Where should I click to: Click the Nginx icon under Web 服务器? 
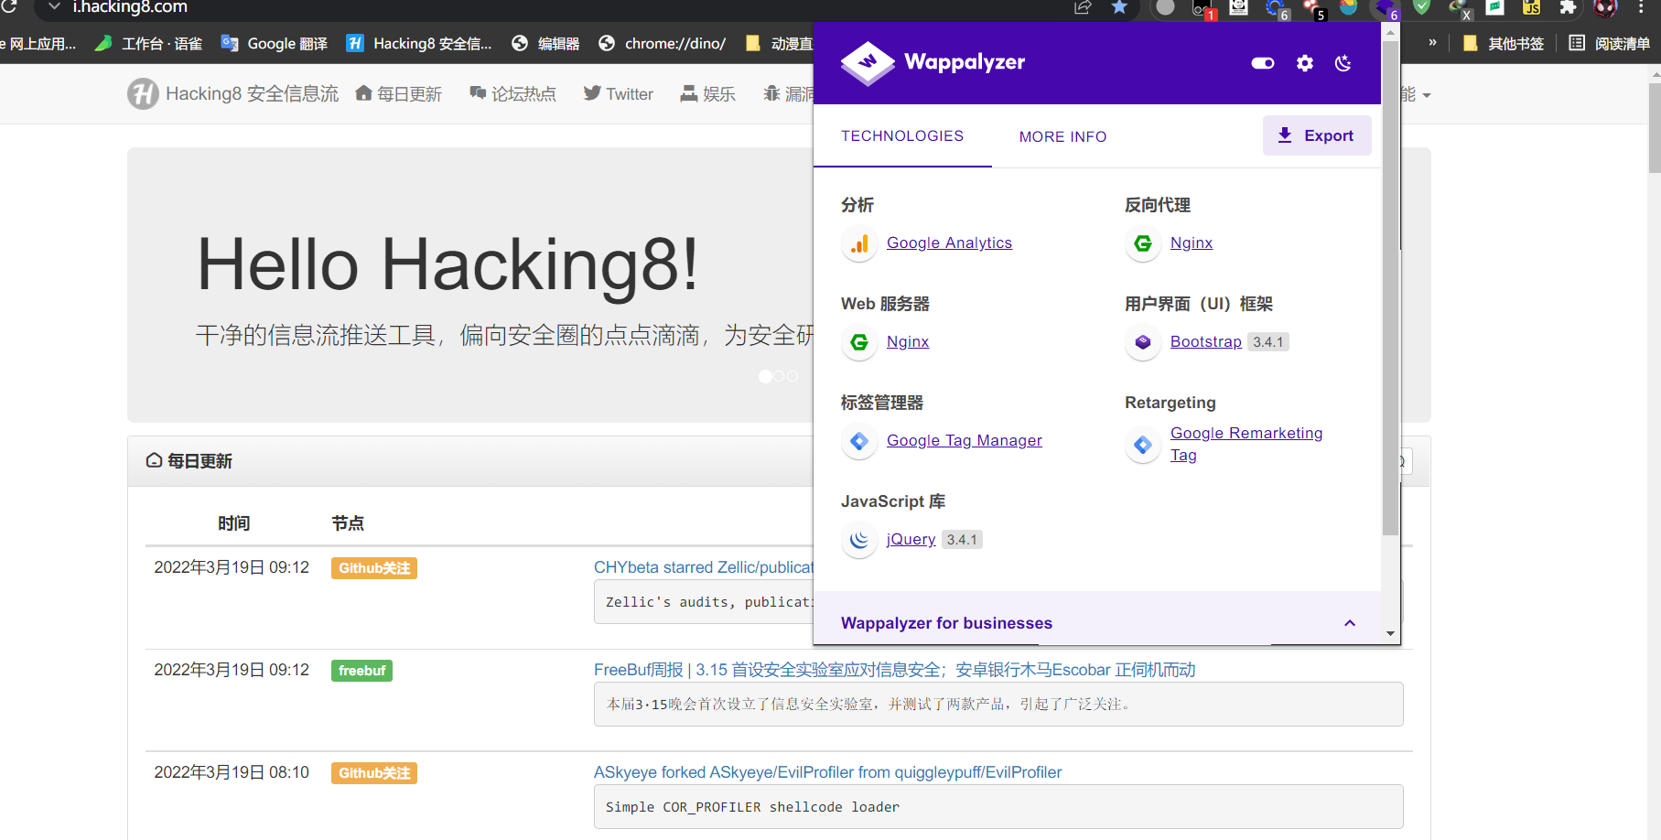[x=859, y=342]
